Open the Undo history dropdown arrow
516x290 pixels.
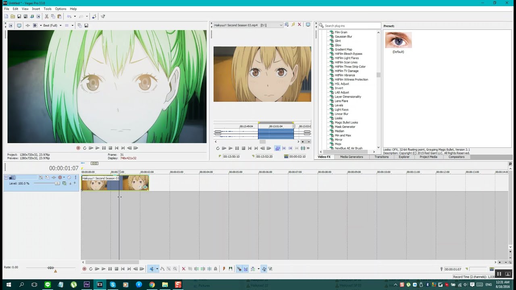(75, 17)
